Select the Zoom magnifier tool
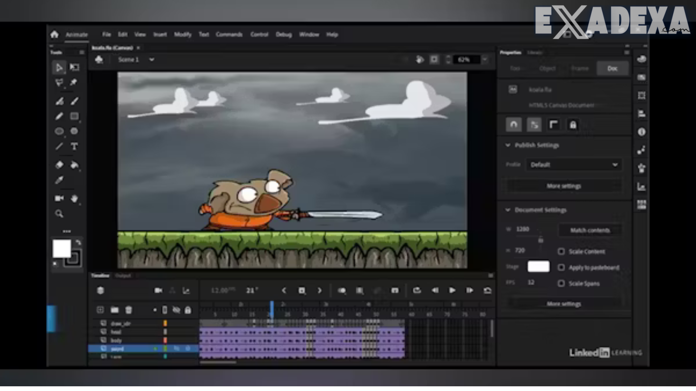Screen dimensions: 696x391 click(59, 214)
